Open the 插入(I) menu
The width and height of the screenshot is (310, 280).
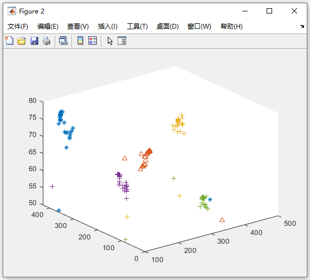point(108,27)
